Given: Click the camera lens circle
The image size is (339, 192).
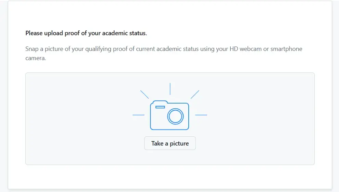Looking at the screenshot, I should (x=175, y=116).
